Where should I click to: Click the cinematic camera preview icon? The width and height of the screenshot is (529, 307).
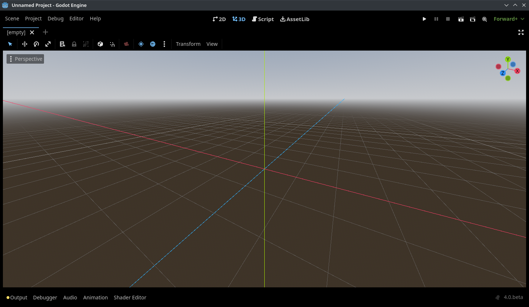point(126,44)
